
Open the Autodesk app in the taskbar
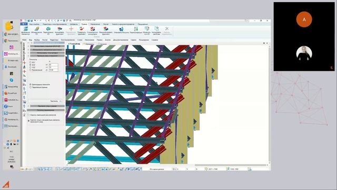pos(12,100)
